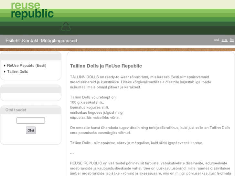235x176 pixels.
Task: Click the heading 'Tallinn Dolls ja ReUse Republic'
Action: [x=106, y=66]
